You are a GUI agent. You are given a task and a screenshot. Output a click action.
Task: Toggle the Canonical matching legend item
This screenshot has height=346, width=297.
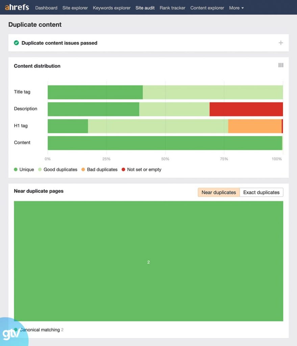pyautogui.click(x=40, y=330)
